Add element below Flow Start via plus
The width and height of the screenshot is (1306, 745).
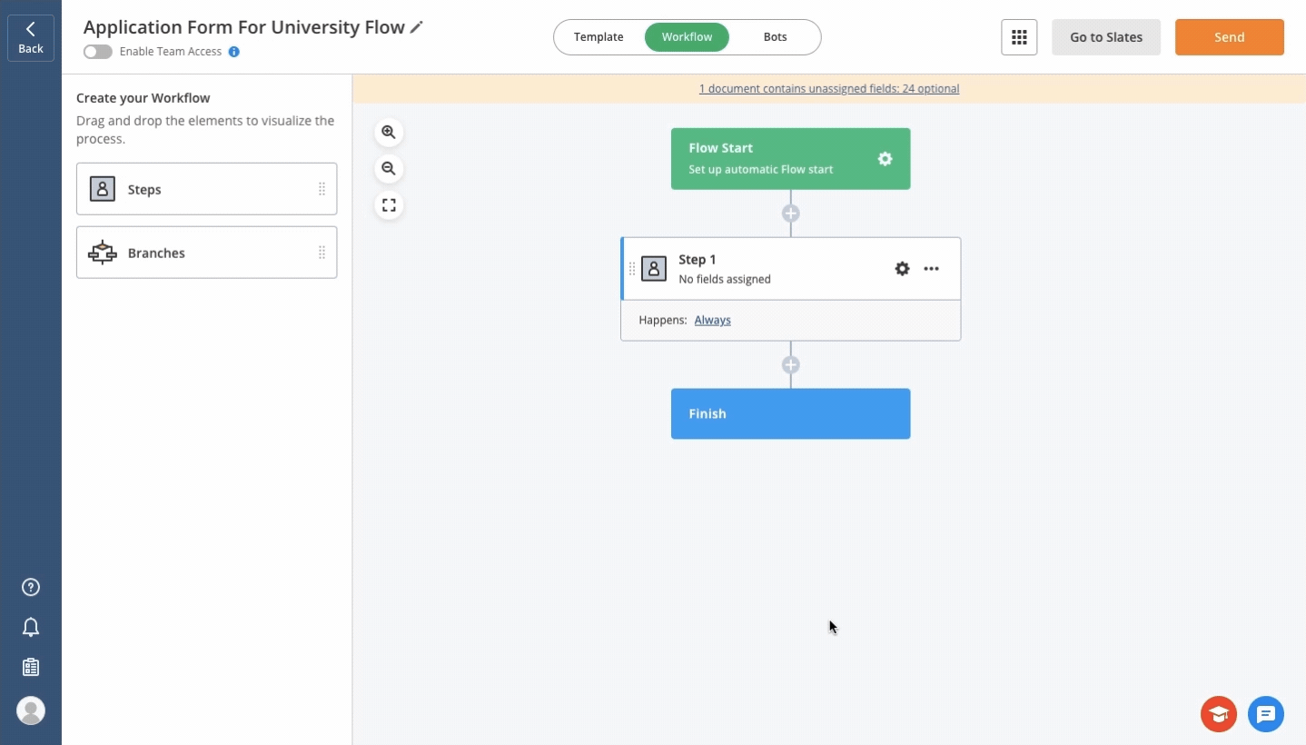pos(791,214)
